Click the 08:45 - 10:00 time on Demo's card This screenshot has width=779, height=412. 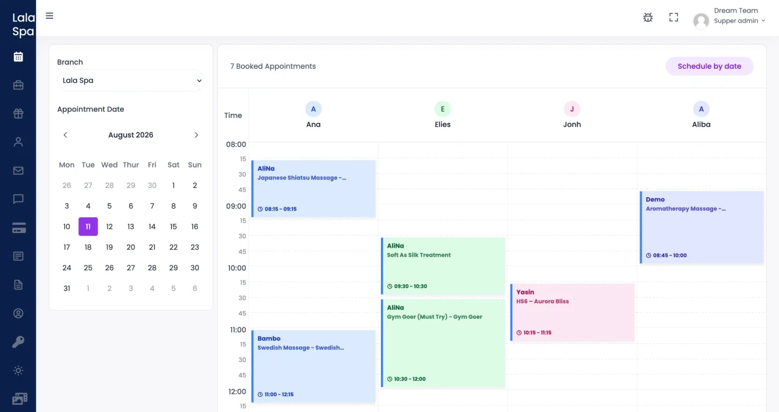(669, 256)
